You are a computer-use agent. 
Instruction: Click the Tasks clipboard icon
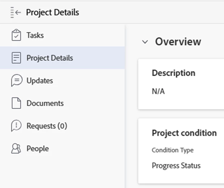pyautogui.click(x=17, y=35)
